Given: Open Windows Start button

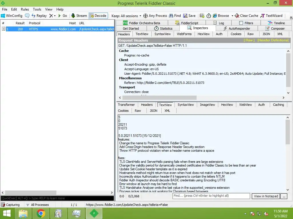Looking at the screenshot, I should click(7, 213).
